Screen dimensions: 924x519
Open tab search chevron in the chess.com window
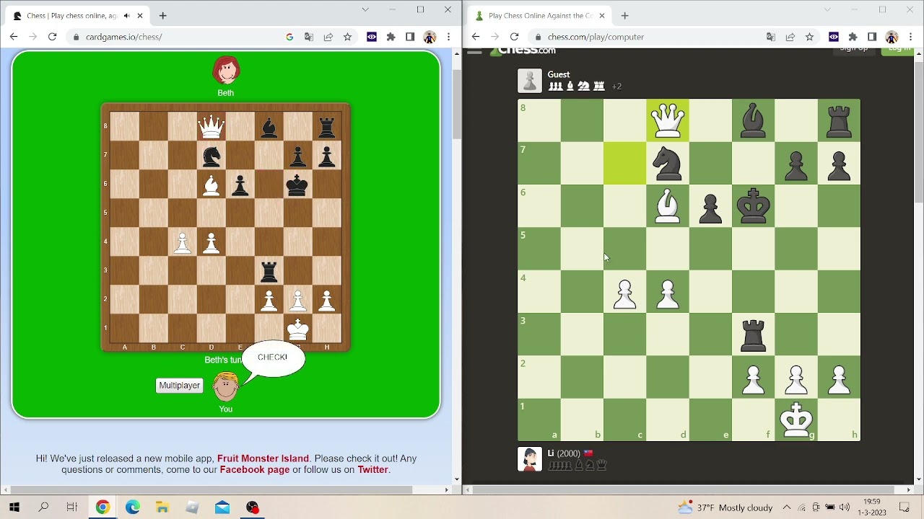[x=827, y=10]
